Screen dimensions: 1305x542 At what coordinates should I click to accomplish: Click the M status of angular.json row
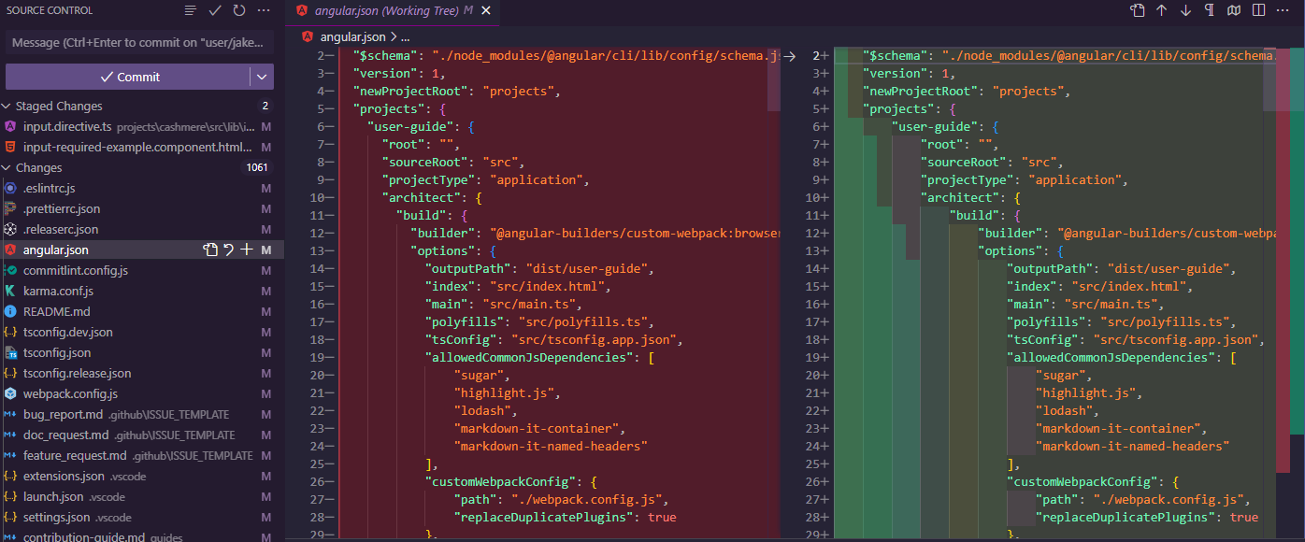[x=266, y=250]
